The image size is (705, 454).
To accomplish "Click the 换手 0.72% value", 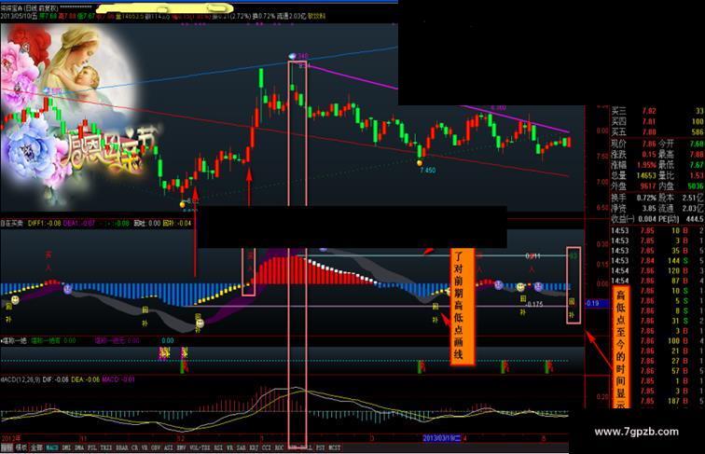I will (647, 198).
